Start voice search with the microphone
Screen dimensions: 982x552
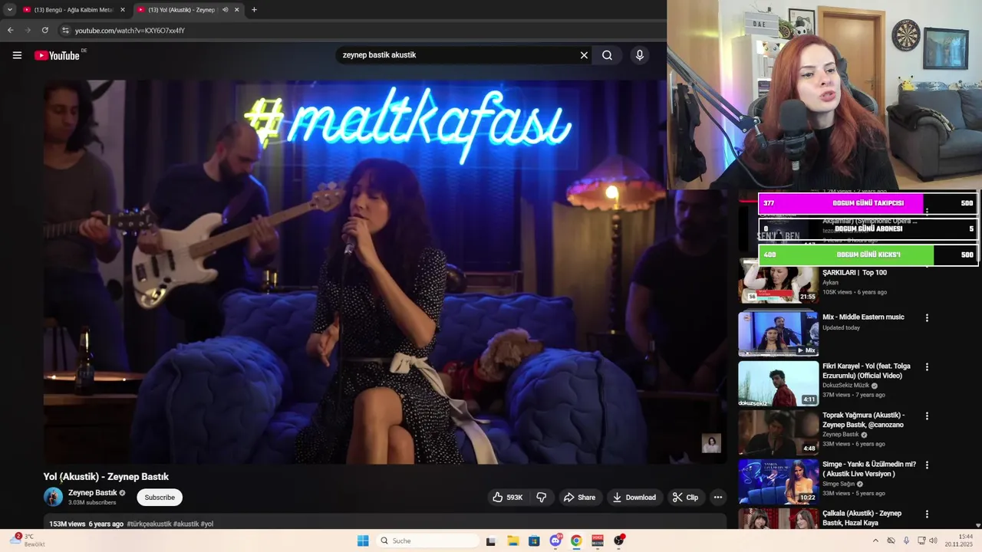click(x=639, y=55)
